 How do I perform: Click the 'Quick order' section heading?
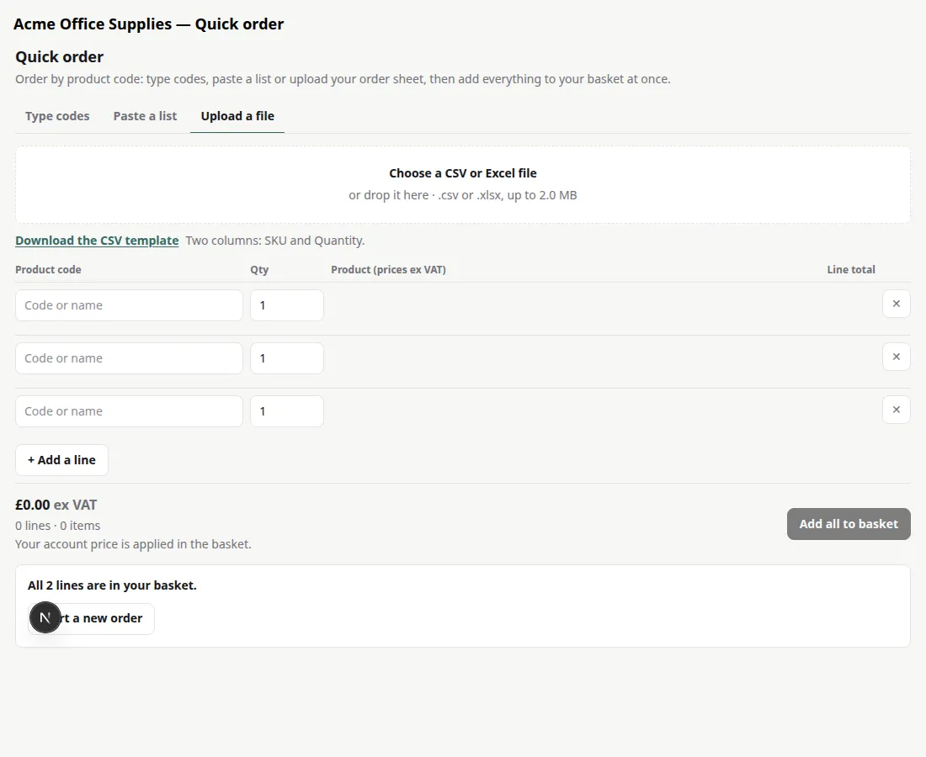[60, 57]
